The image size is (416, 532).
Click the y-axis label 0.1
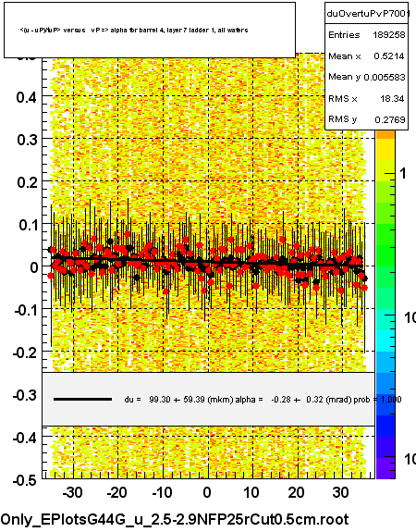[x=28, y=224]
